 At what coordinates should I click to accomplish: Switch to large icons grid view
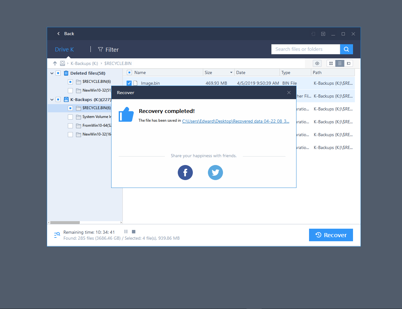[331, 63]
